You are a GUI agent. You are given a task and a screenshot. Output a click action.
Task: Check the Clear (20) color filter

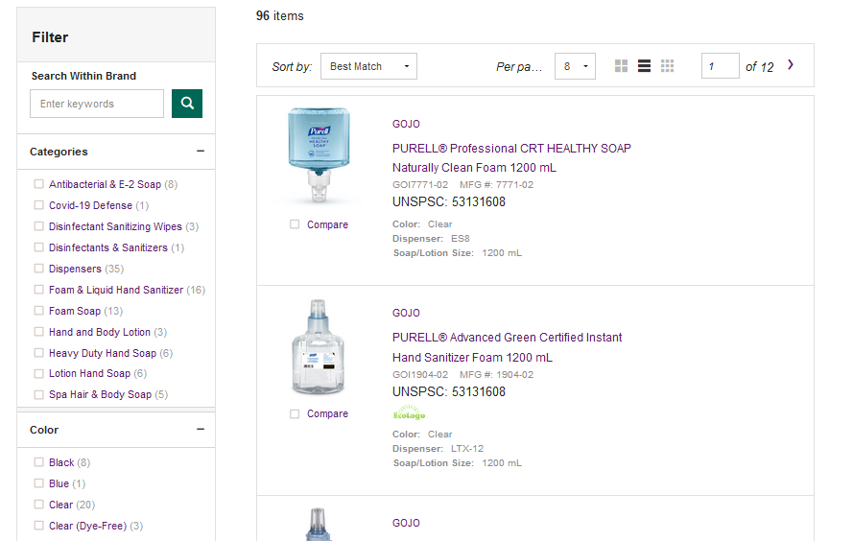click(38, 505)
